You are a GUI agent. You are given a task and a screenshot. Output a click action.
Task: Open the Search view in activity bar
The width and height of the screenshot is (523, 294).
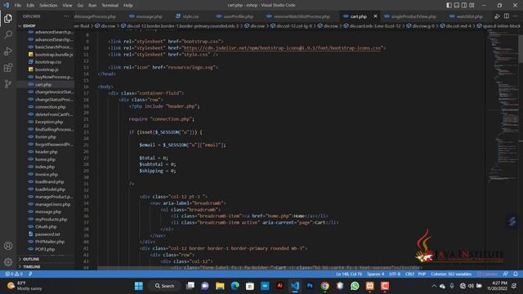[x=8, y=34]
